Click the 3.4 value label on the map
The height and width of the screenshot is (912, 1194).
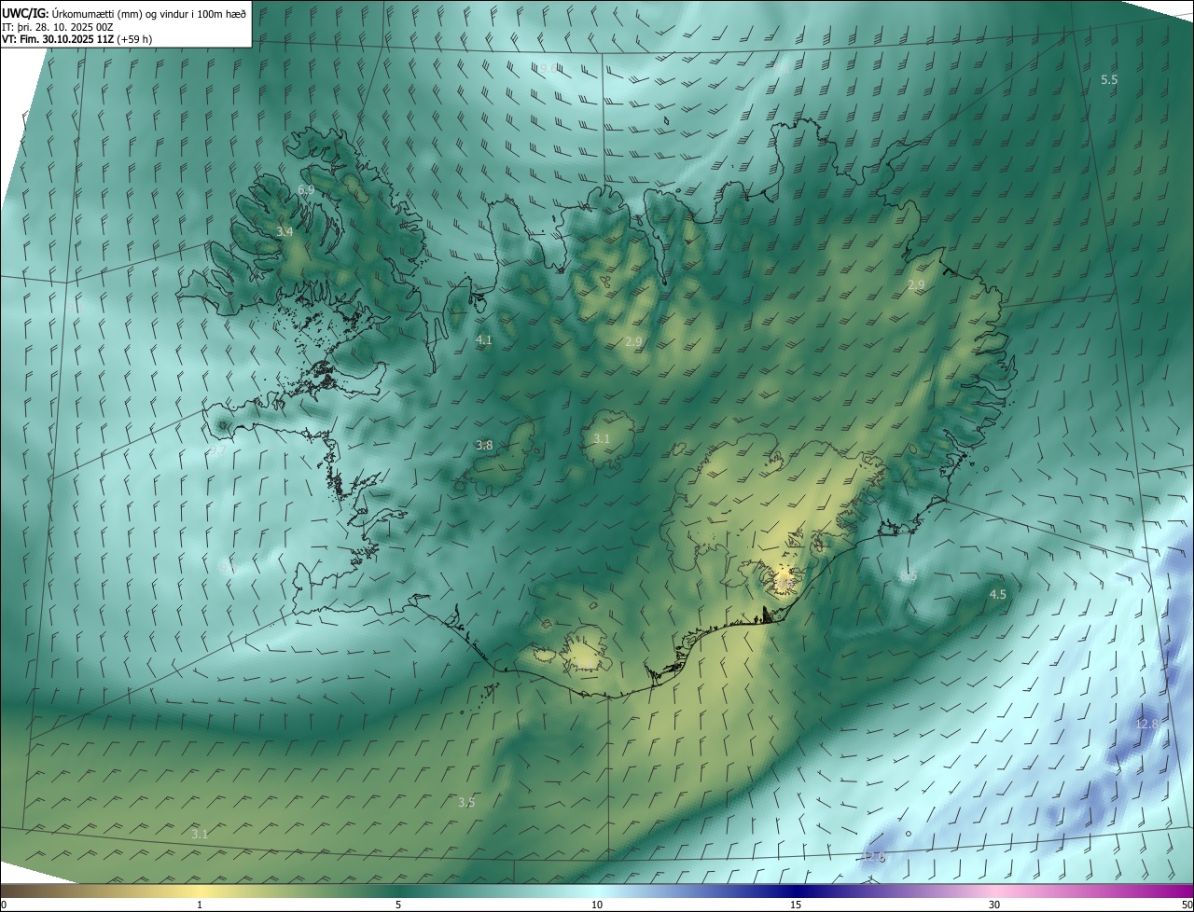pyautogui.click(x=285, y=231)
